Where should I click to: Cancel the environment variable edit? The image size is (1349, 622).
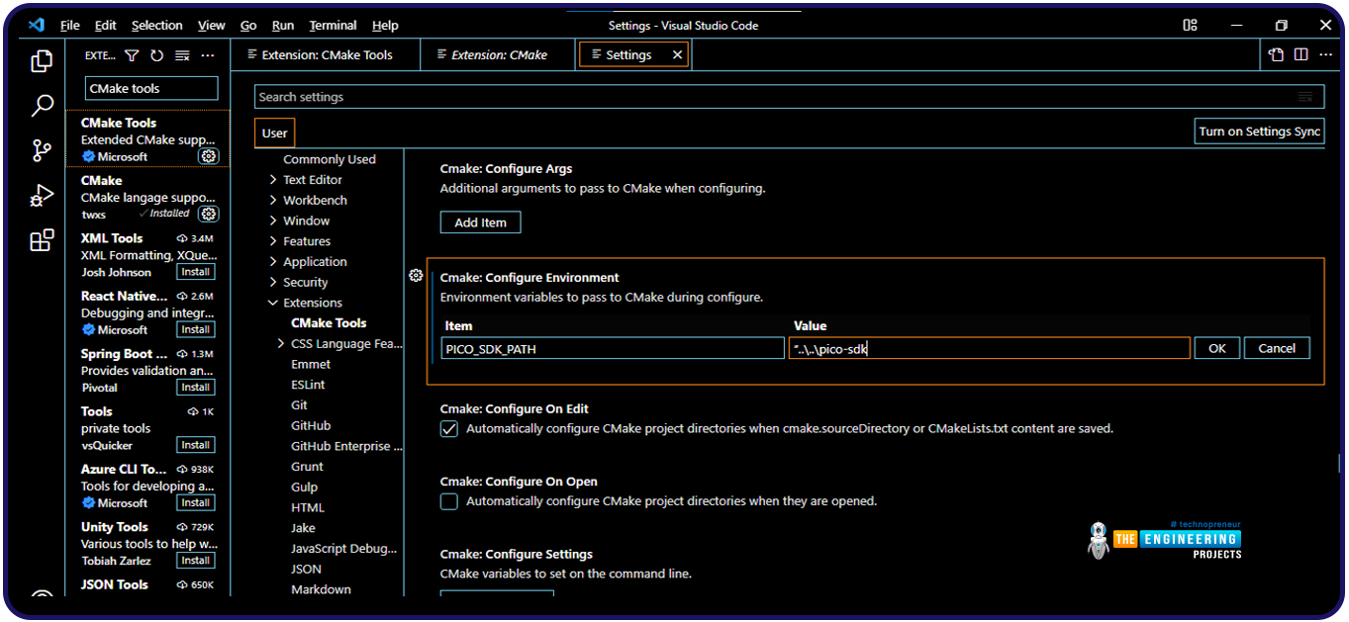[1277, 348]
